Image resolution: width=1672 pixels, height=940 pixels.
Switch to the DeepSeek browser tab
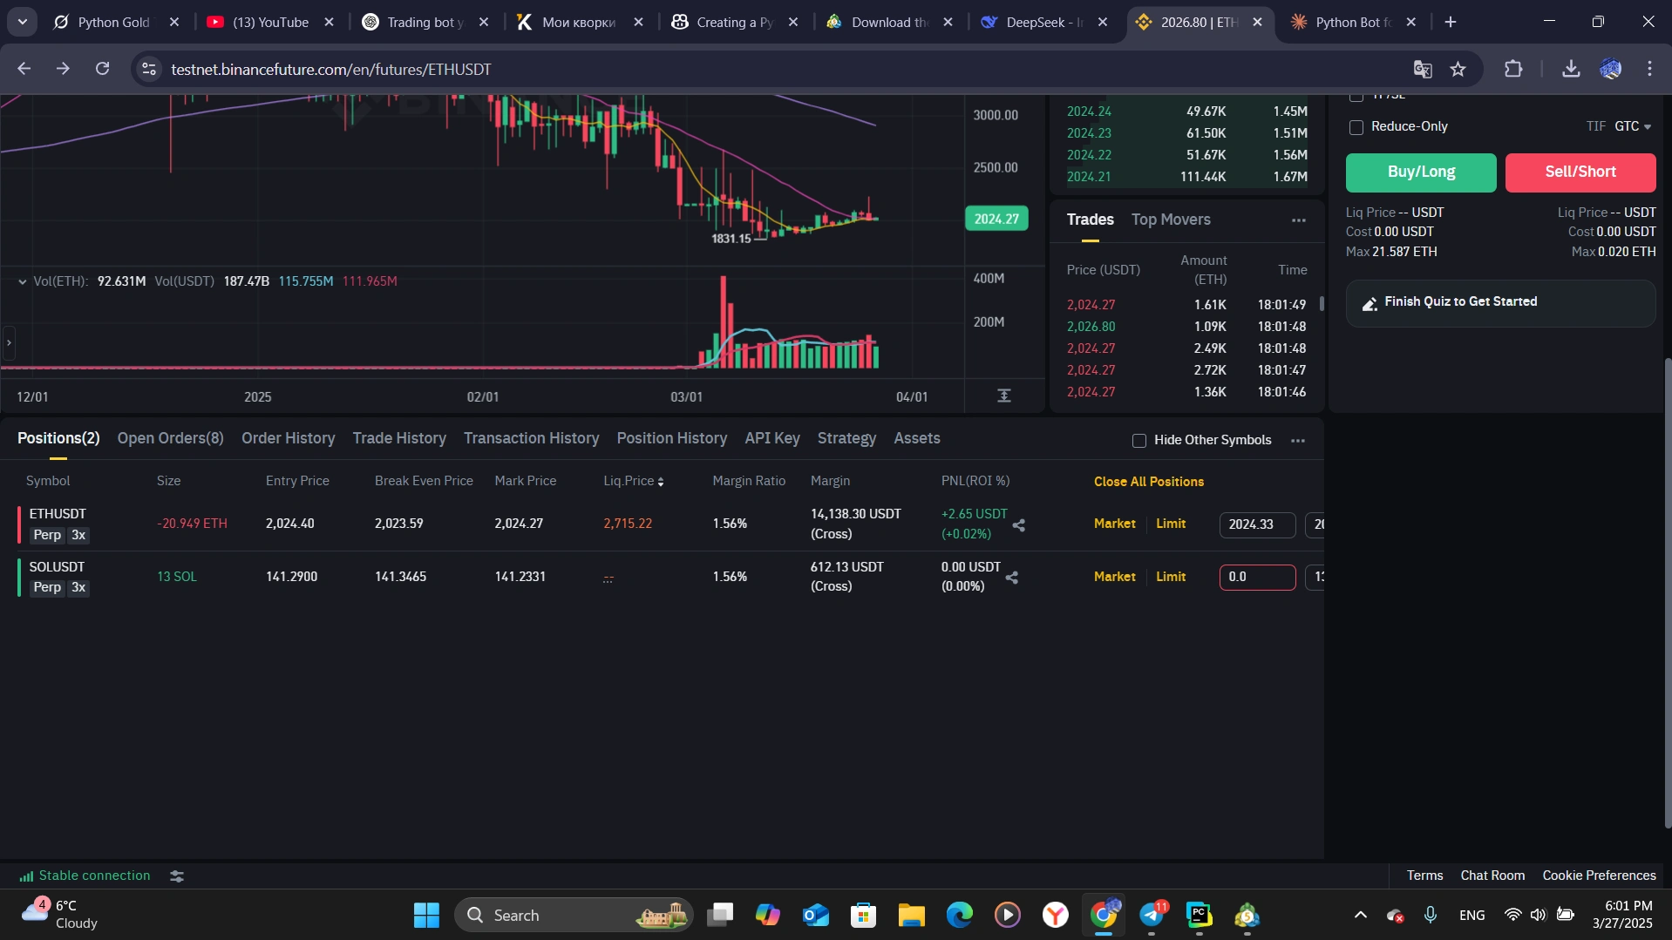tap(1044, 22)
